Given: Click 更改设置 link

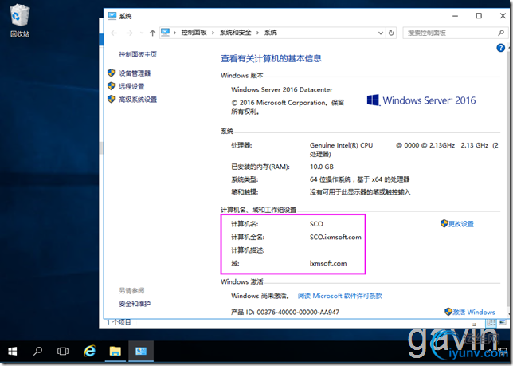Looking at the screenshot, I should 461,224.
